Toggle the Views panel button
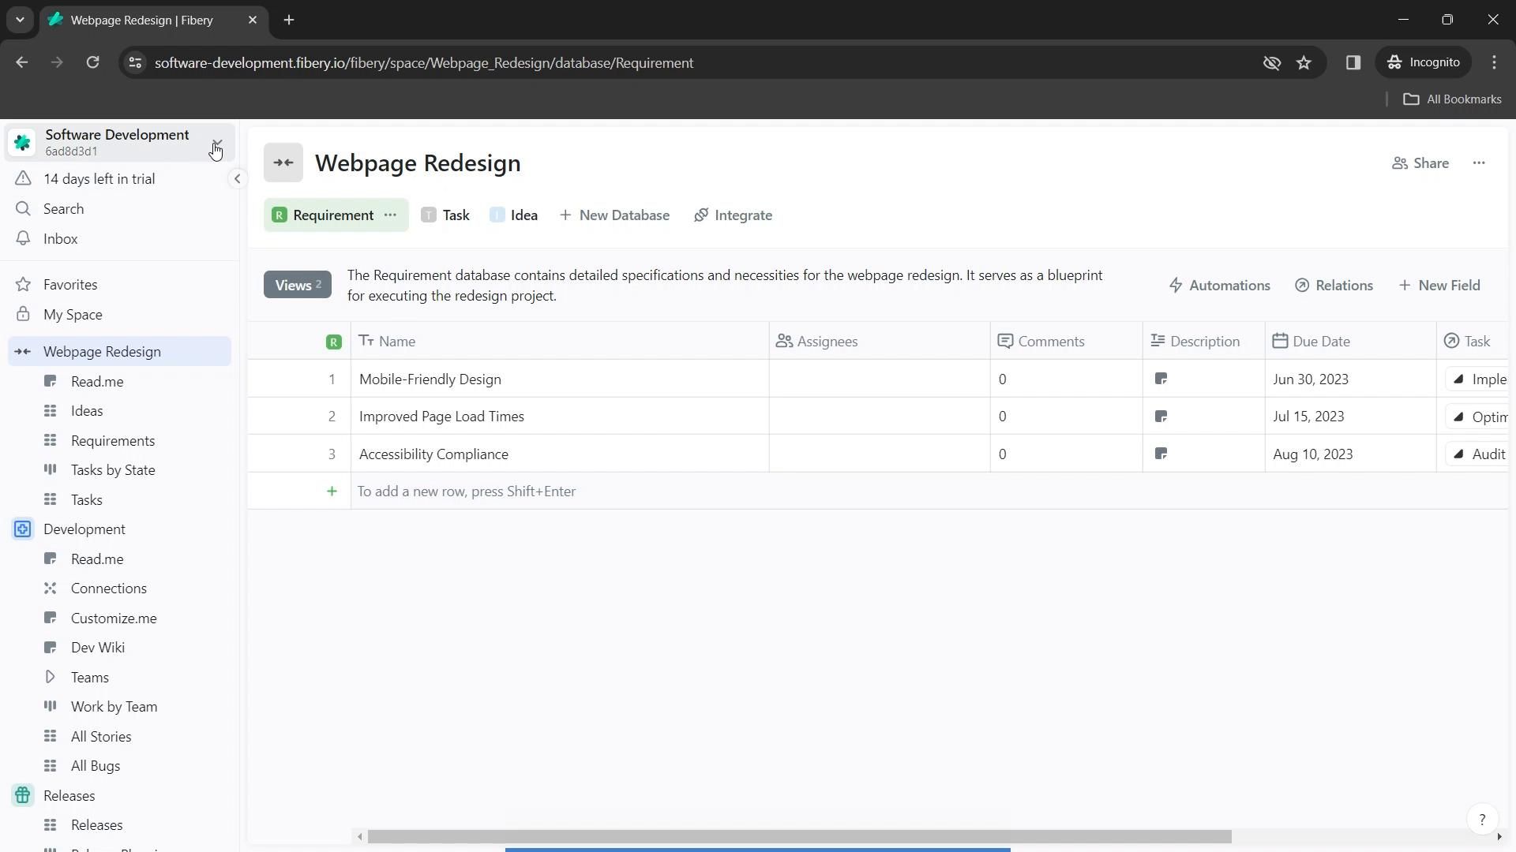The height and width of the screenshot is (852, 1516). point(297,286)
